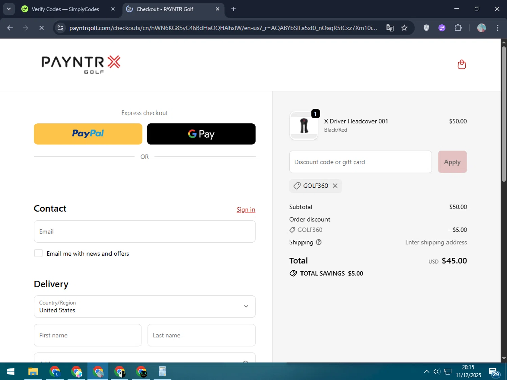The image size is (507, 380).
Task: Click the Enter shipping address text
Action: (436, 242)
